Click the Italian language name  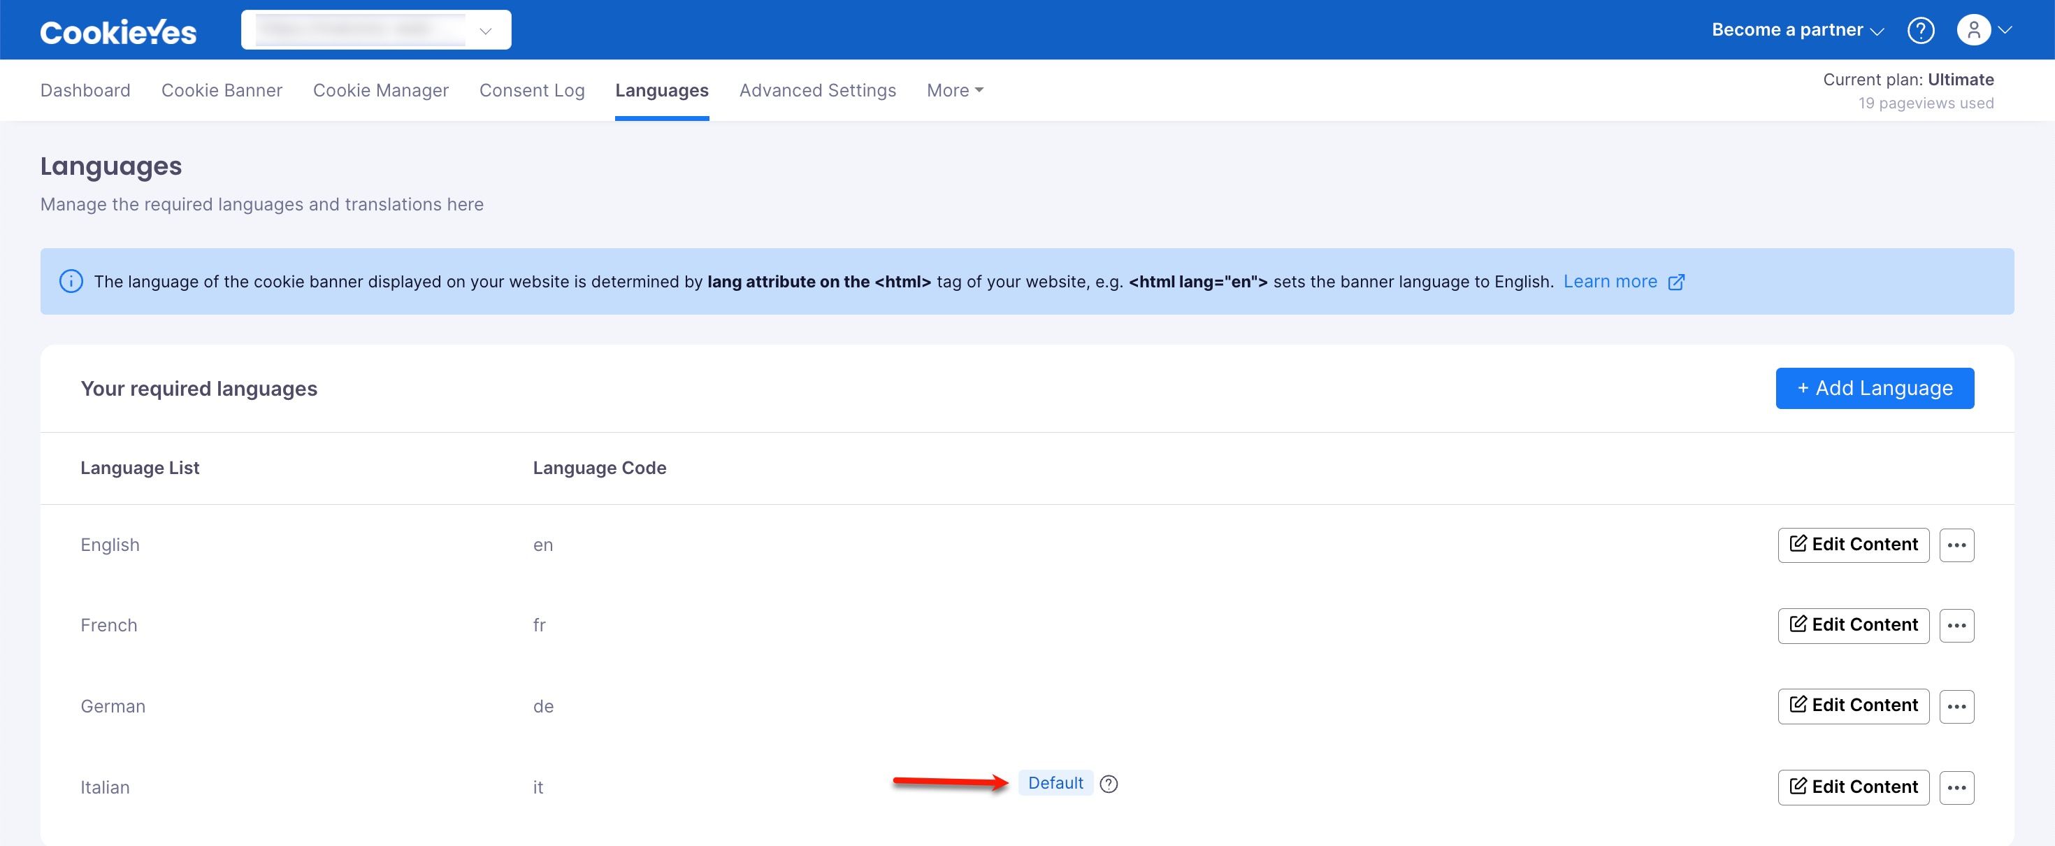[105, 788]
